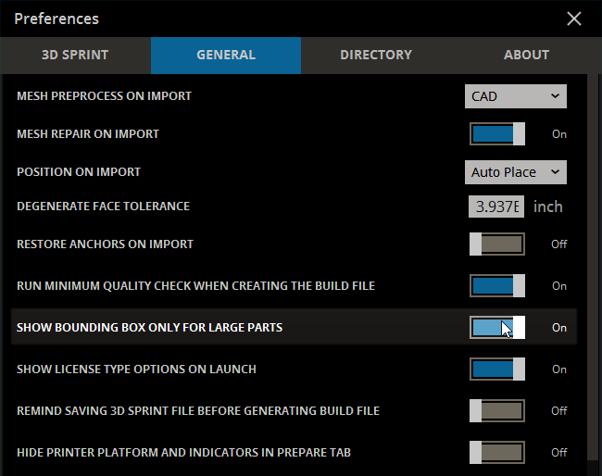The height and width of the screenshot is (476, 602).
Task: Turn off Run Minimum Quality Check toggle
Action: (x=497, y=286)
